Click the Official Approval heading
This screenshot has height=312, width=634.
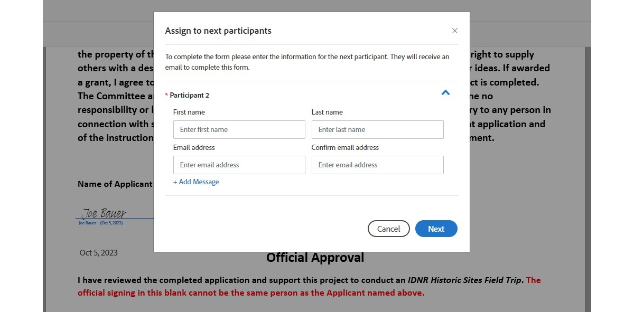[x=315, y=258]
